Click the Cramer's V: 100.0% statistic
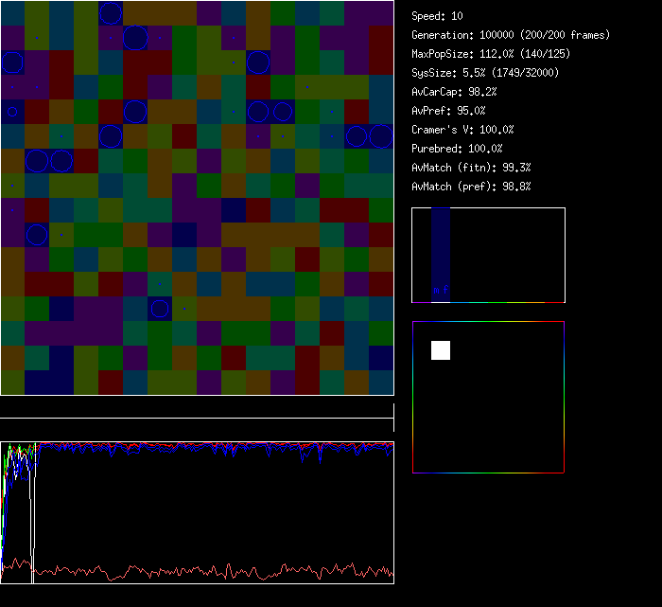The width and height of the screenshot is (662, 607). [462, 130]
